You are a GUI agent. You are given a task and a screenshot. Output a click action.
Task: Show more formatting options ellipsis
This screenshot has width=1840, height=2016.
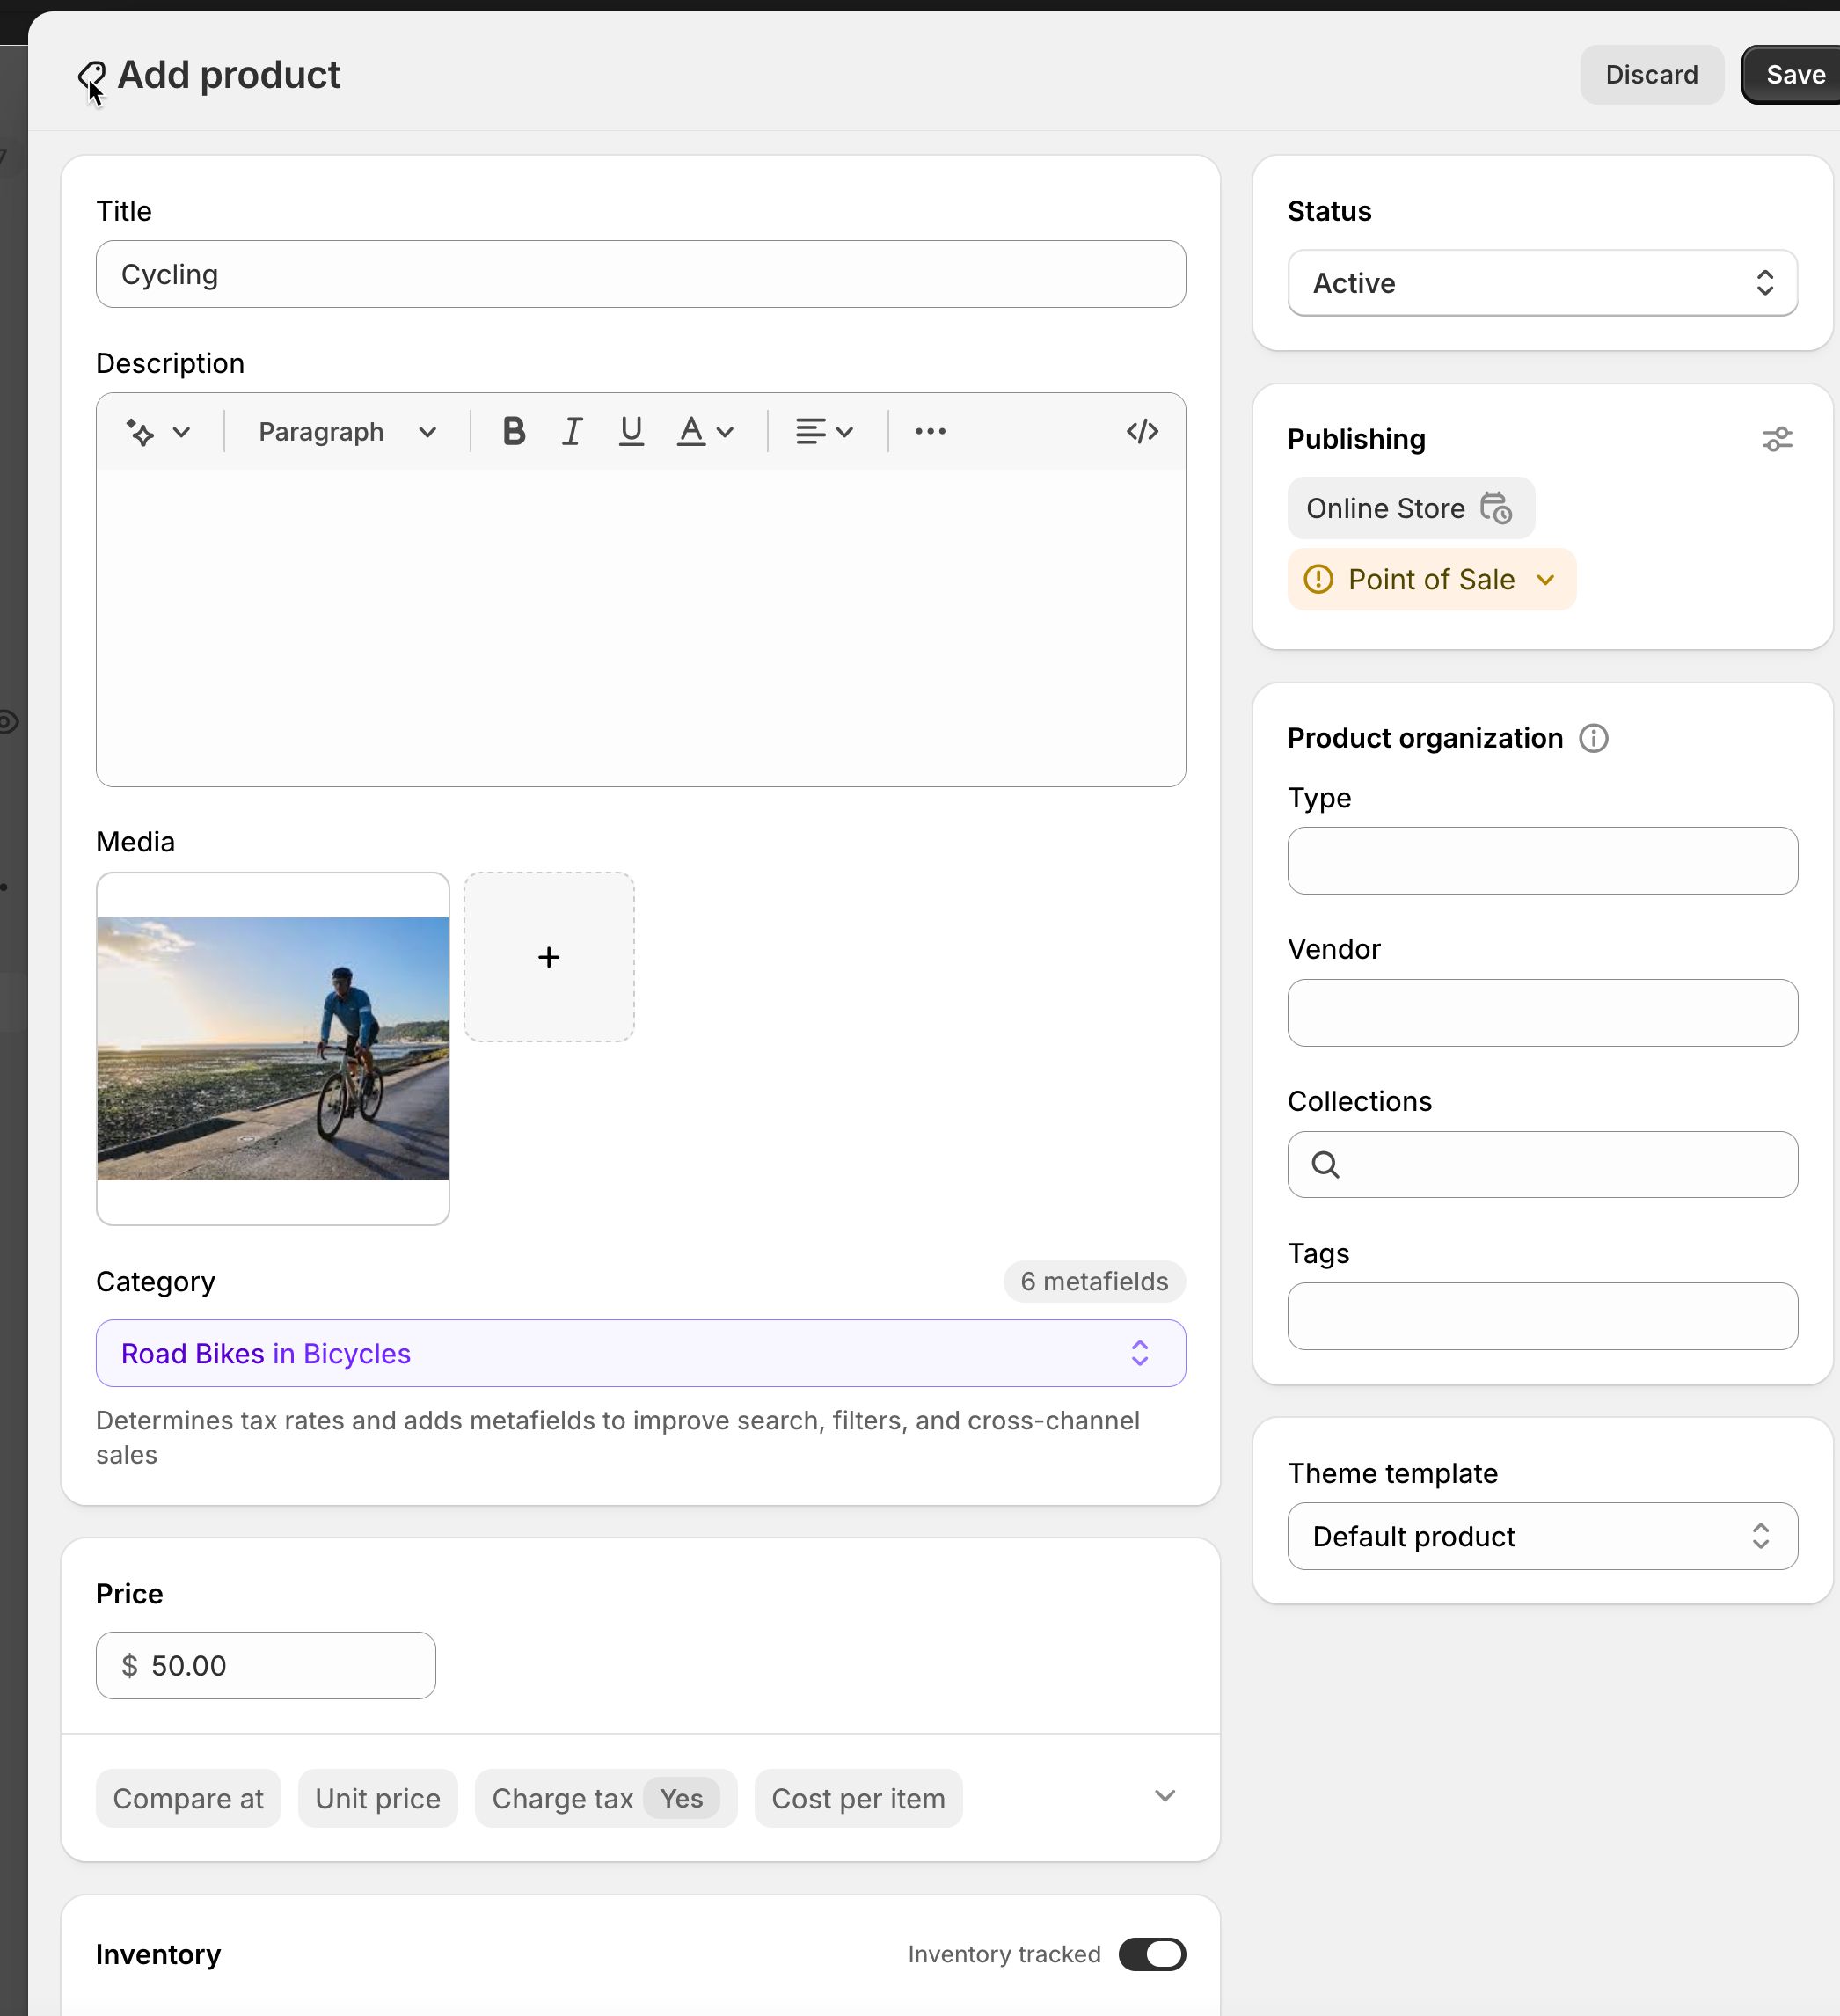(x=930, y=431)
